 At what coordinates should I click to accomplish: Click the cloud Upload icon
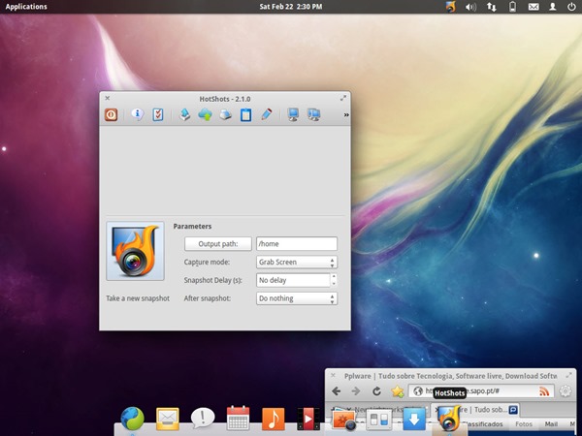(x=205, y=114)
